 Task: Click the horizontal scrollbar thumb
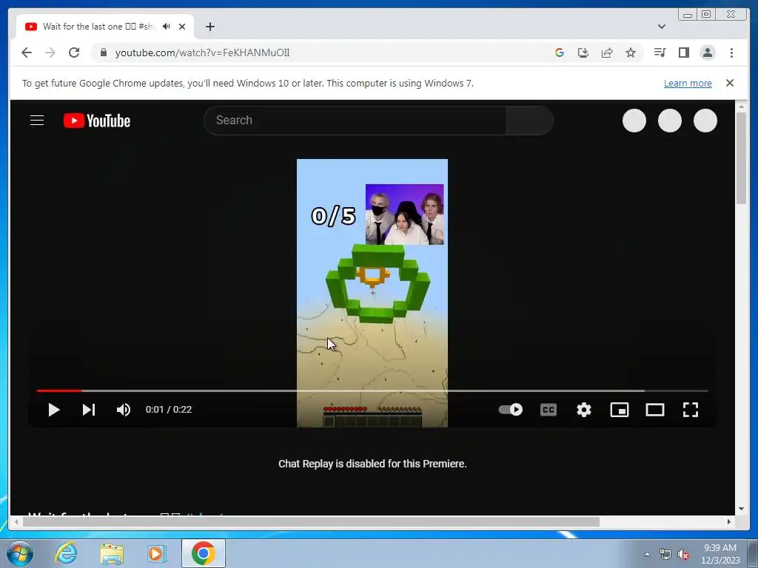pos(311,521)
